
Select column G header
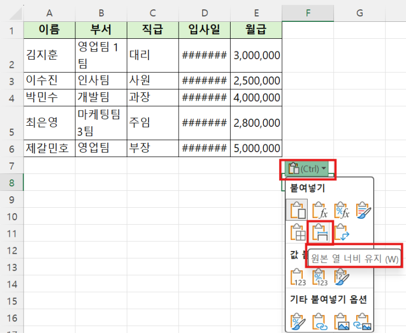360,13
